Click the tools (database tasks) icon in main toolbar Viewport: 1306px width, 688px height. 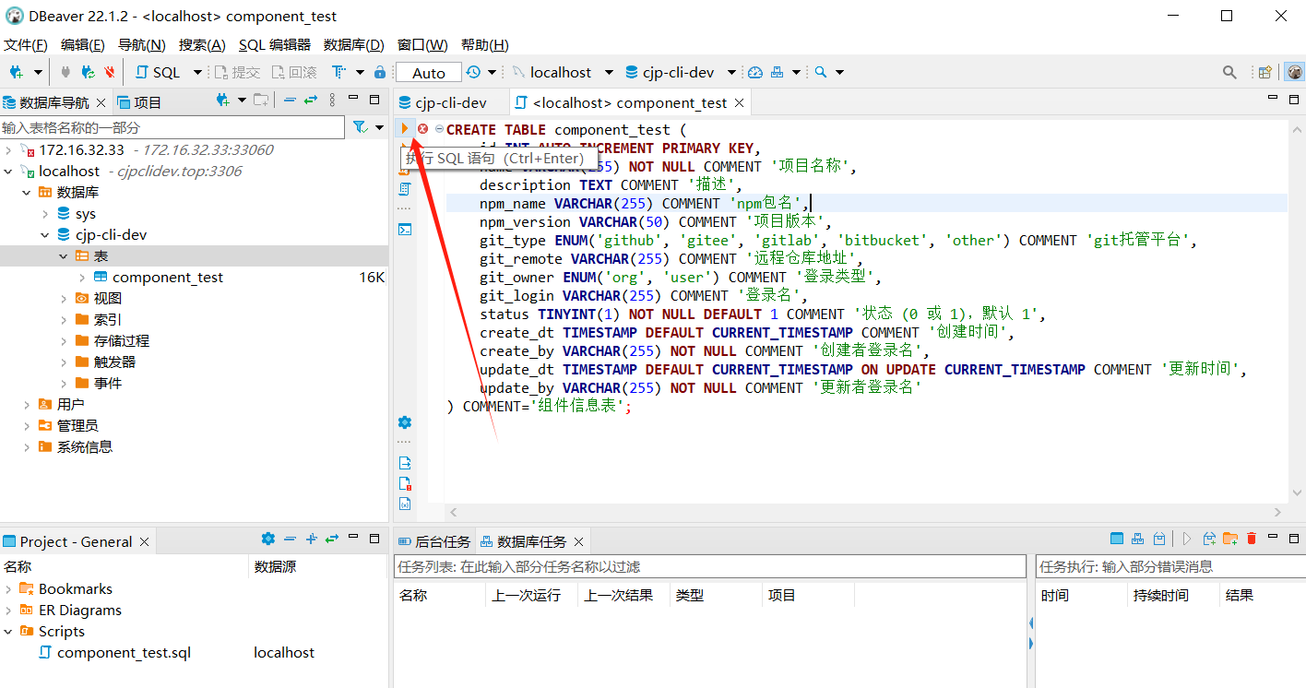tap(777, 72)
